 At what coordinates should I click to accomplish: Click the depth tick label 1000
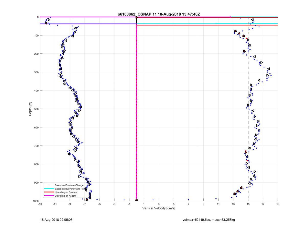(x=35, y=201)
